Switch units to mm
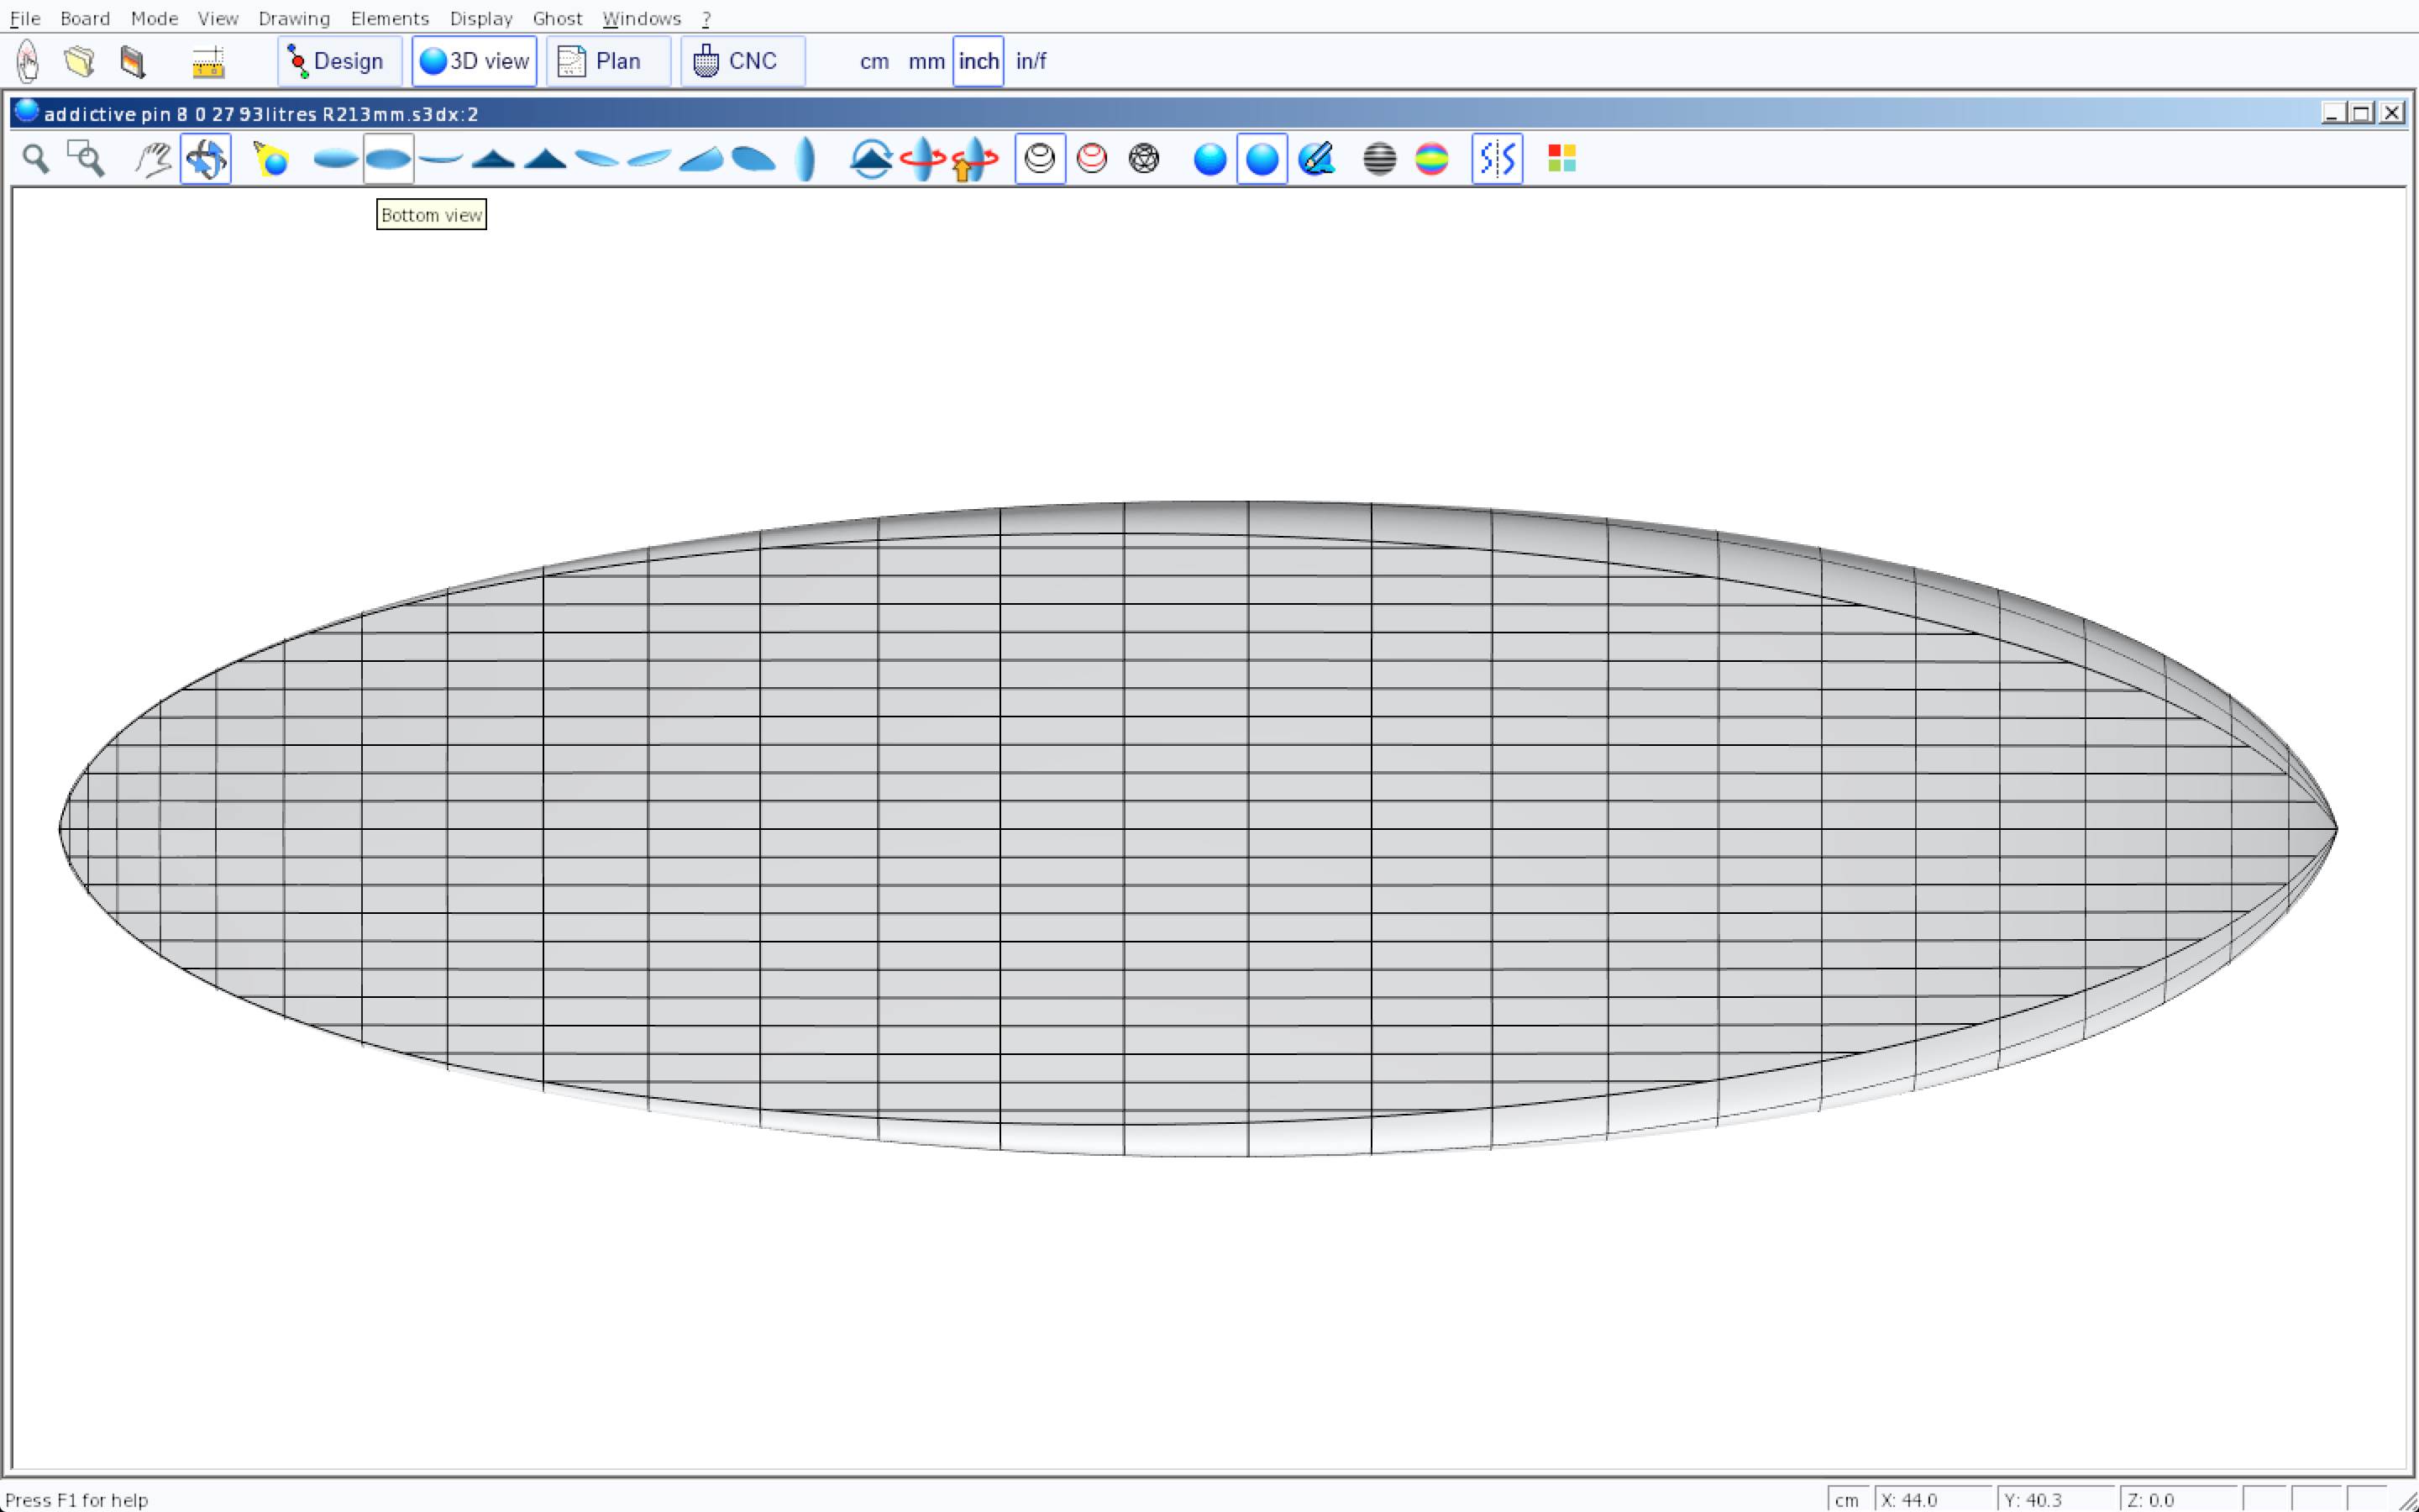Image resolution: width=2419 pixels, height=1512 pixels. 926,62
